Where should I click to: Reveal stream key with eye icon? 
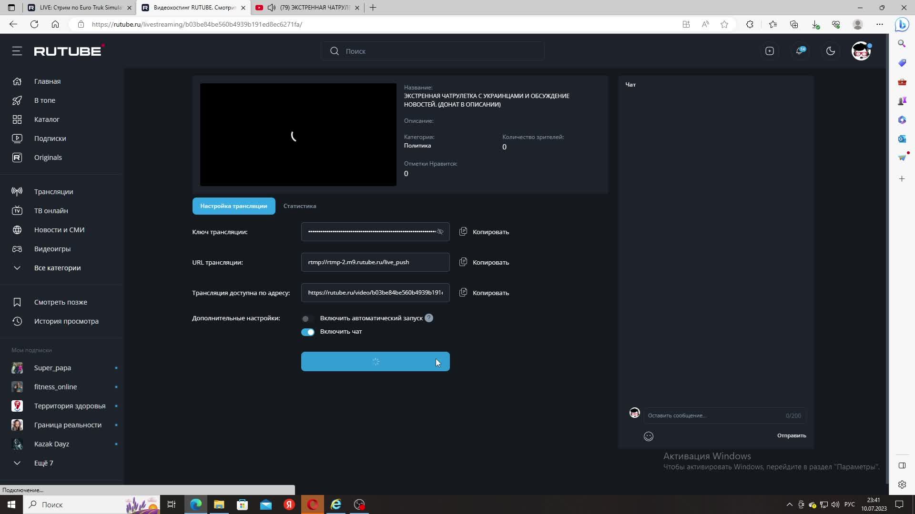[440, 232]
